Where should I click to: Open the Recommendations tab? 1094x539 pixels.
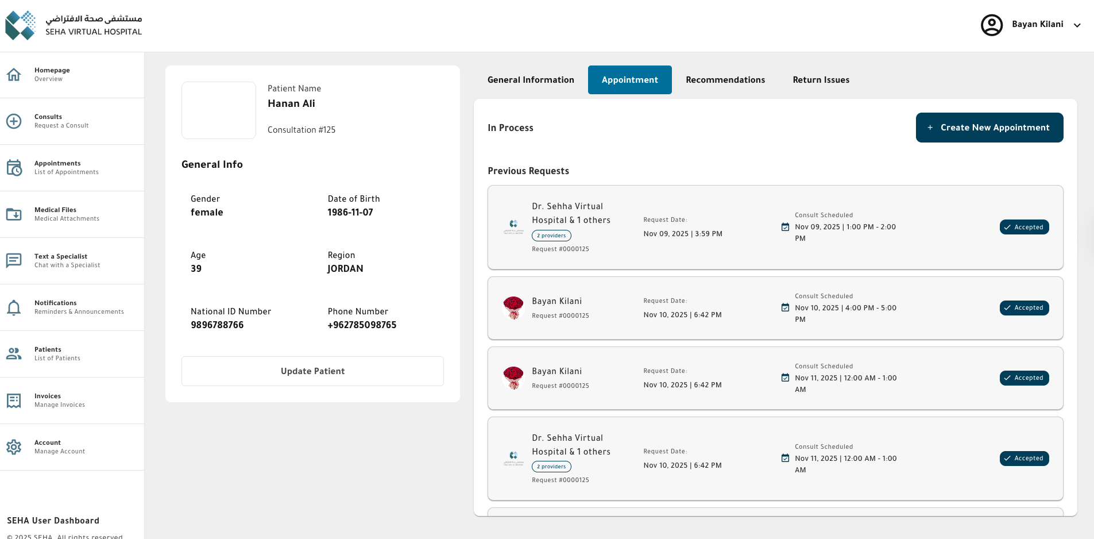point(725,80)
